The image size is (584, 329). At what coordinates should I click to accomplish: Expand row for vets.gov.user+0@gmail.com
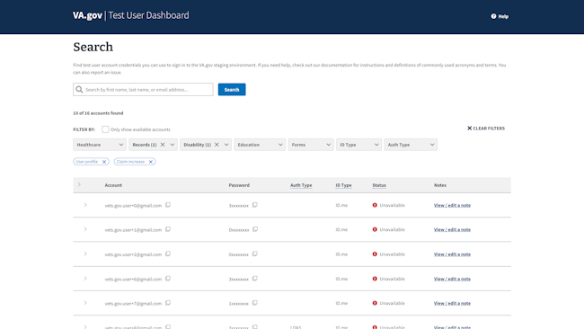(x=85, y=205)
